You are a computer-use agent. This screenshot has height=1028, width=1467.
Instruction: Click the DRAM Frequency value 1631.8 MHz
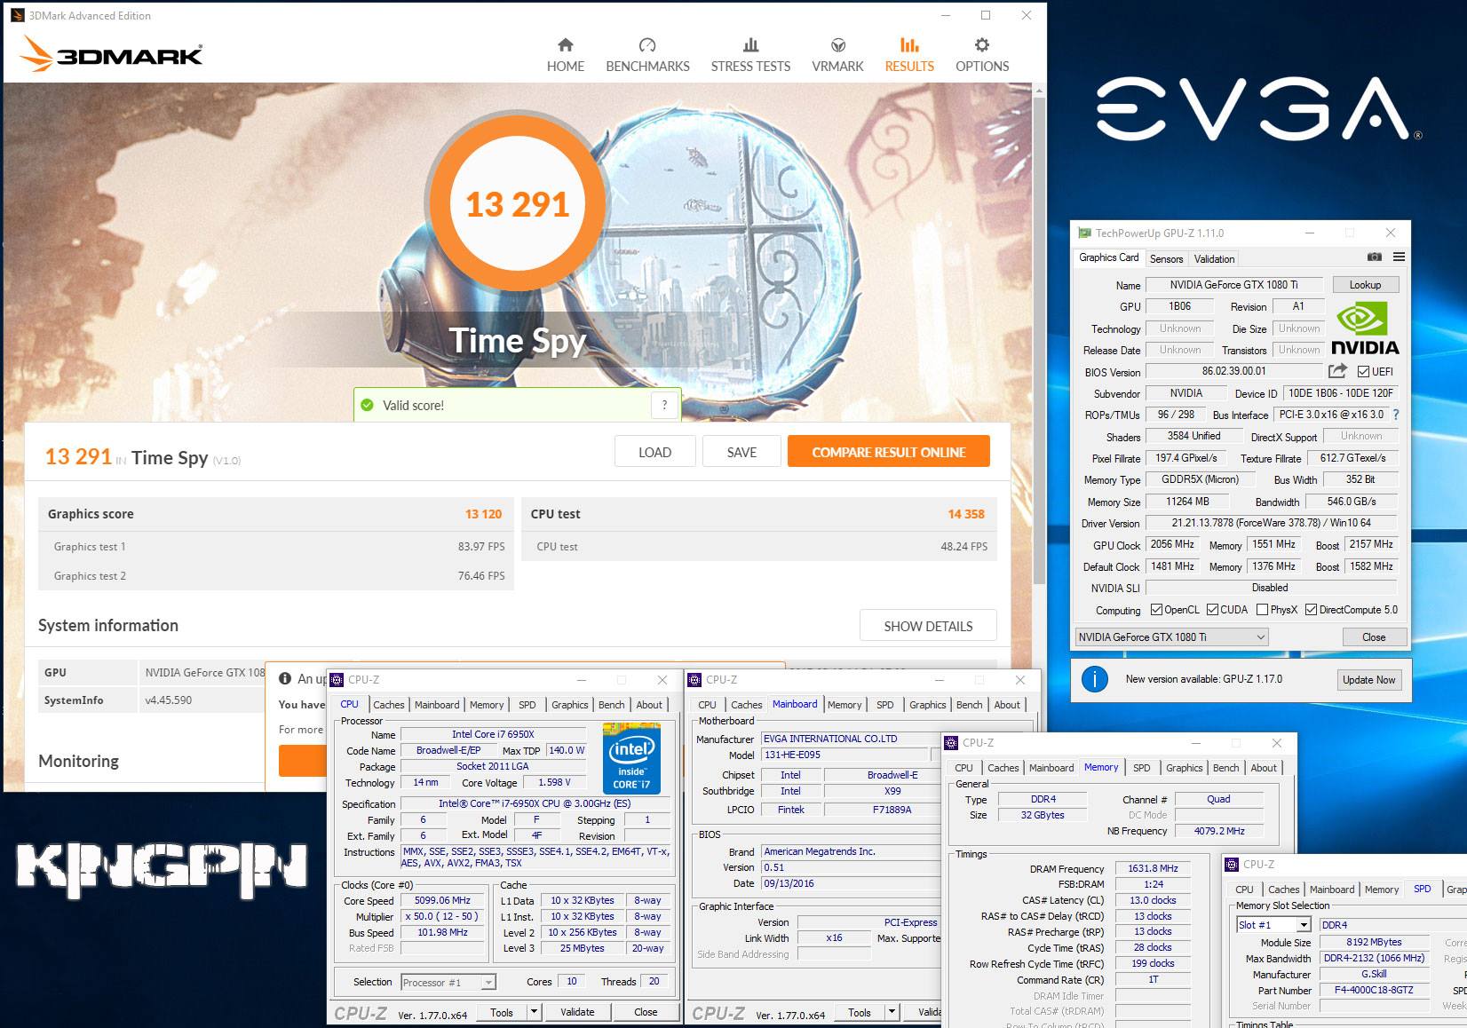pos(1153,869)
